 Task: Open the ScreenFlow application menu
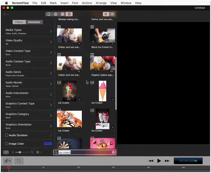pos(20,3)
